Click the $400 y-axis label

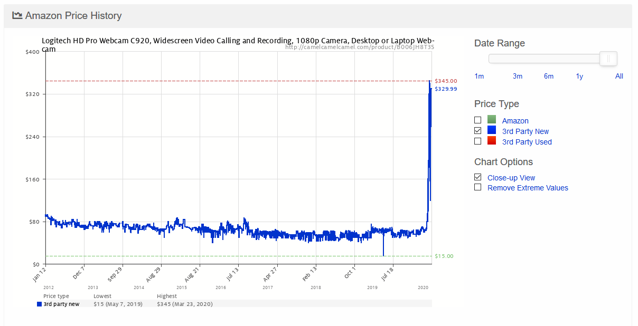point(32,52)
